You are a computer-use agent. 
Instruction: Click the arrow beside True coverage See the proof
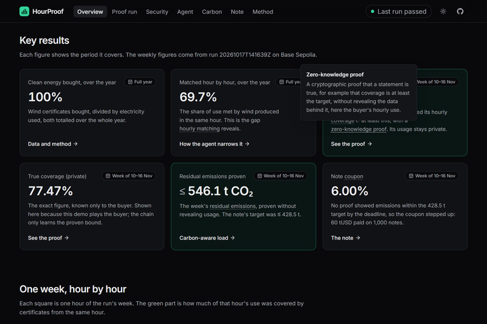[x=66, y=238]
